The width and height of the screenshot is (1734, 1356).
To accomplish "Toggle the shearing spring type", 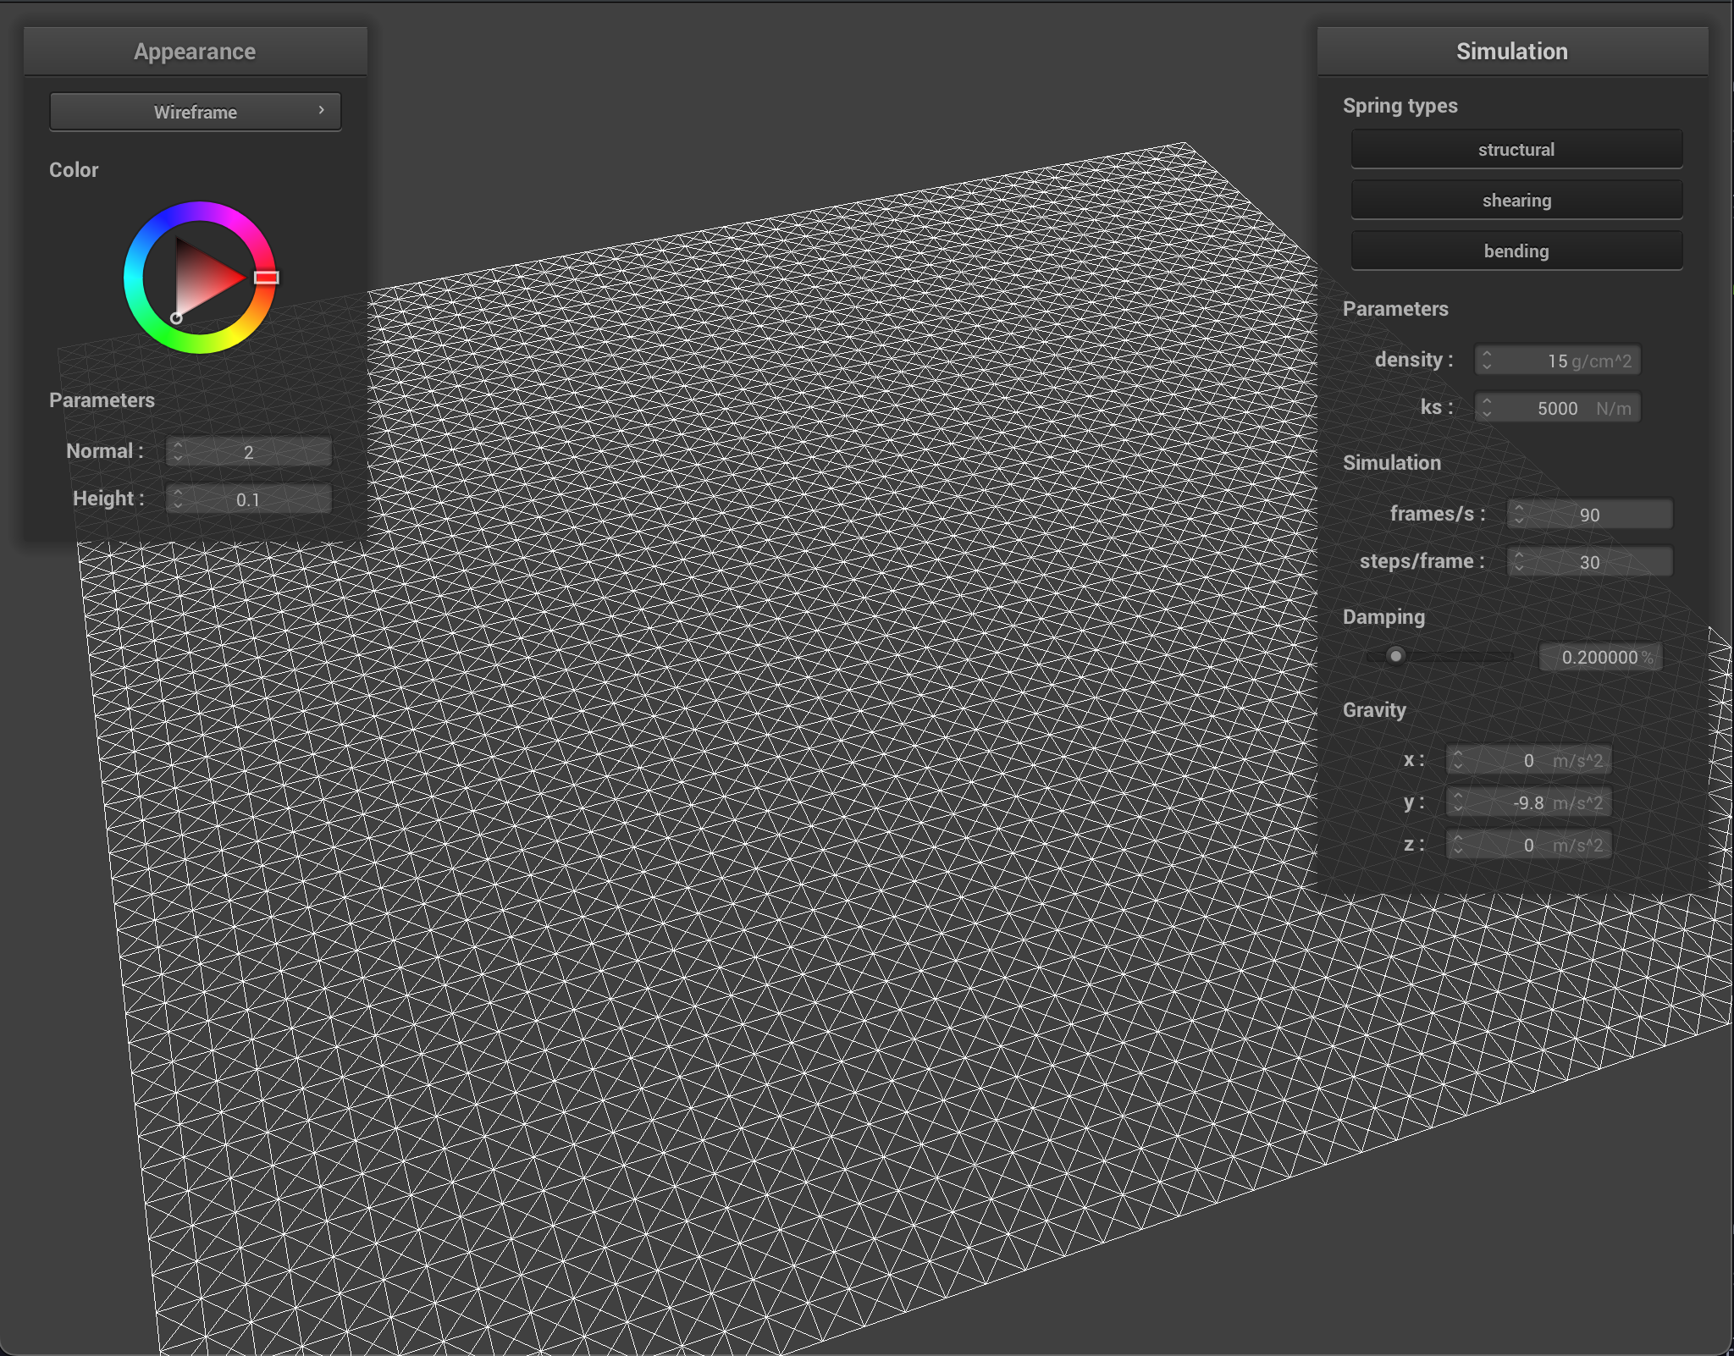I will point(1516,201).
